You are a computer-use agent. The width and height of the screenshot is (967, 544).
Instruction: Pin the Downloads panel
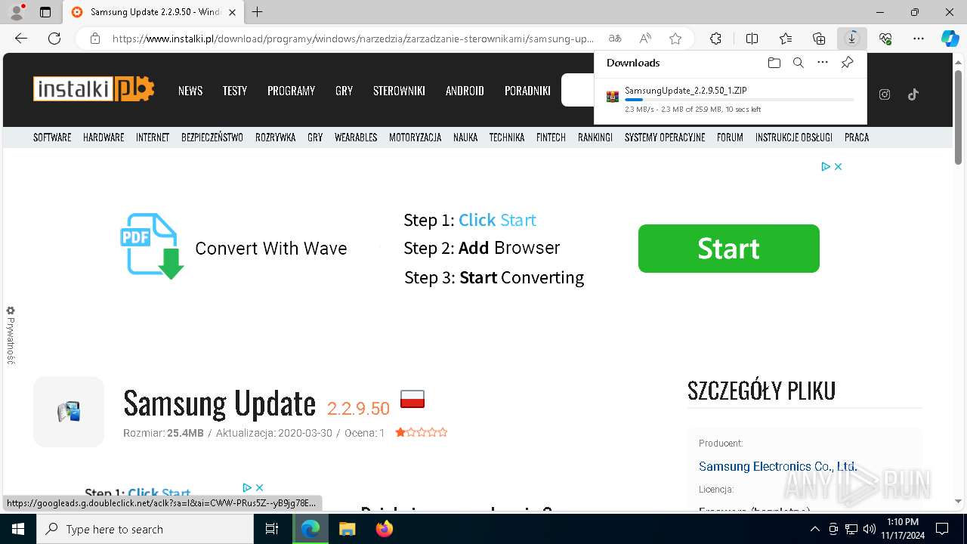pyautogui.click(x=847, y=63)
